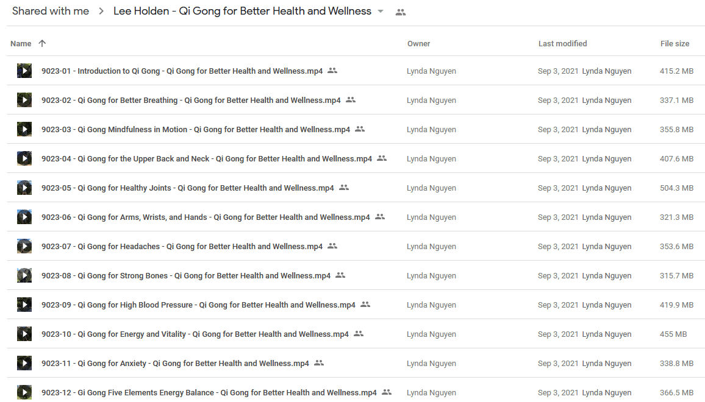Select file 9023-12 Five Elements Energy Balance

(209, 393)
